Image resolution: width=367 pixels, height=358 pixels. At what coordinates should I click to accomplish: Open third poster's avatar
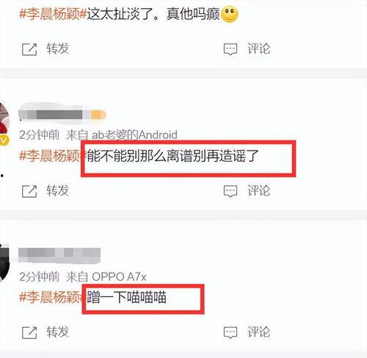pos(4,263)
